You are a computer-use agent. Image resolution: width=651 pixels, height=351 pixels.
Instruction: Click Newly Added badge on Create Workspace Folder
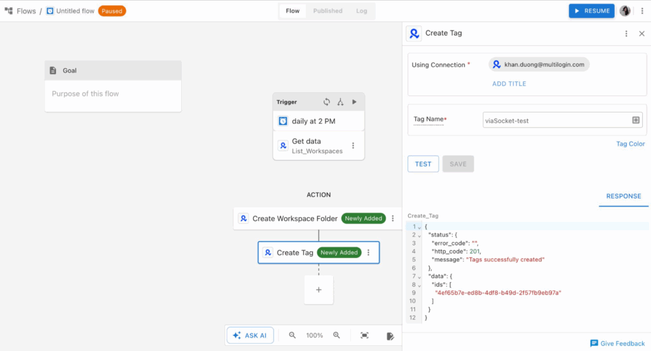coord(363,219)
